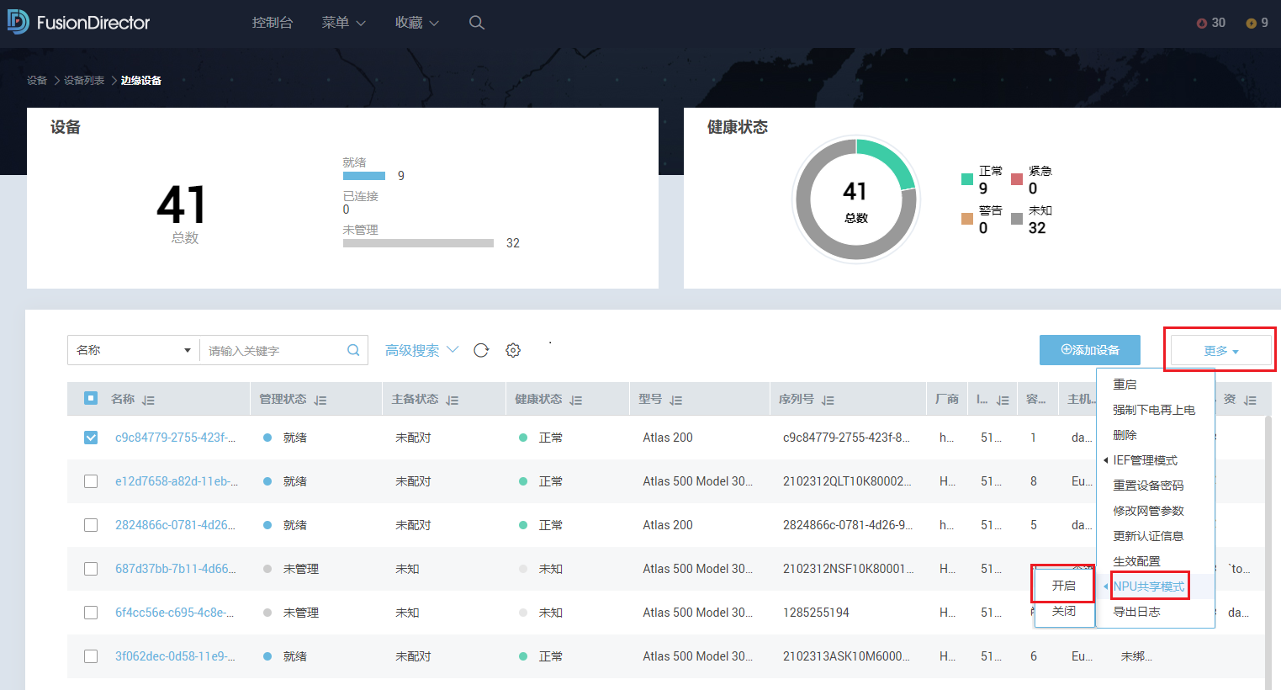This screenshot has height=690, width=1281.
Task: Select 重启 from the more menu
Action: point(1125,385)
